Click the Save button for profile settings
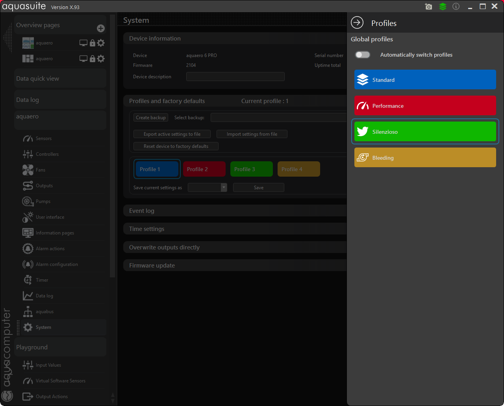 pos(259,188)
